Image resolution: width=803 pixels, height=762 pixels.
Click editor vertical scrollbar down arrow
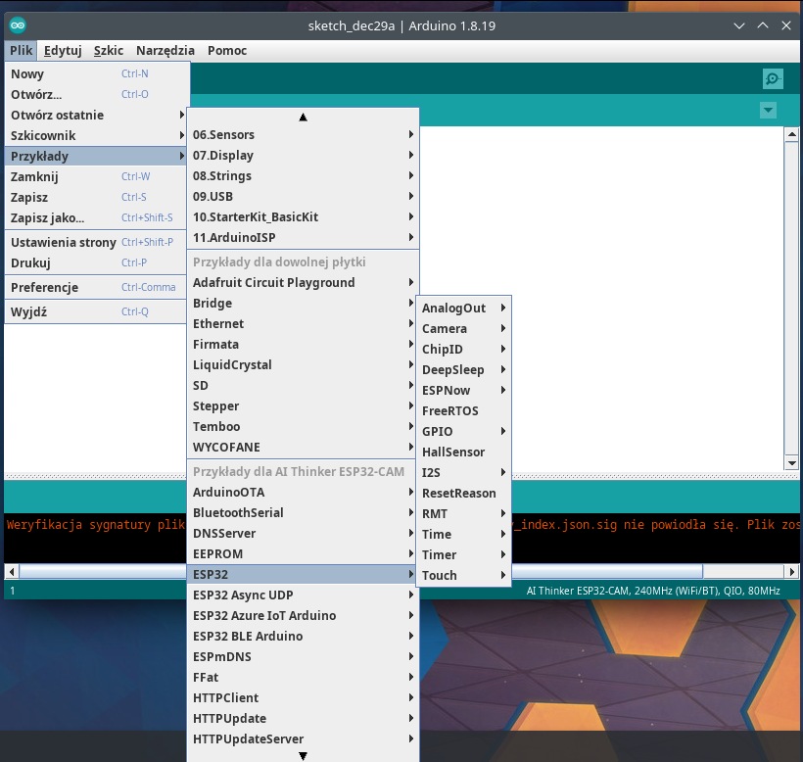pos(791,462)
